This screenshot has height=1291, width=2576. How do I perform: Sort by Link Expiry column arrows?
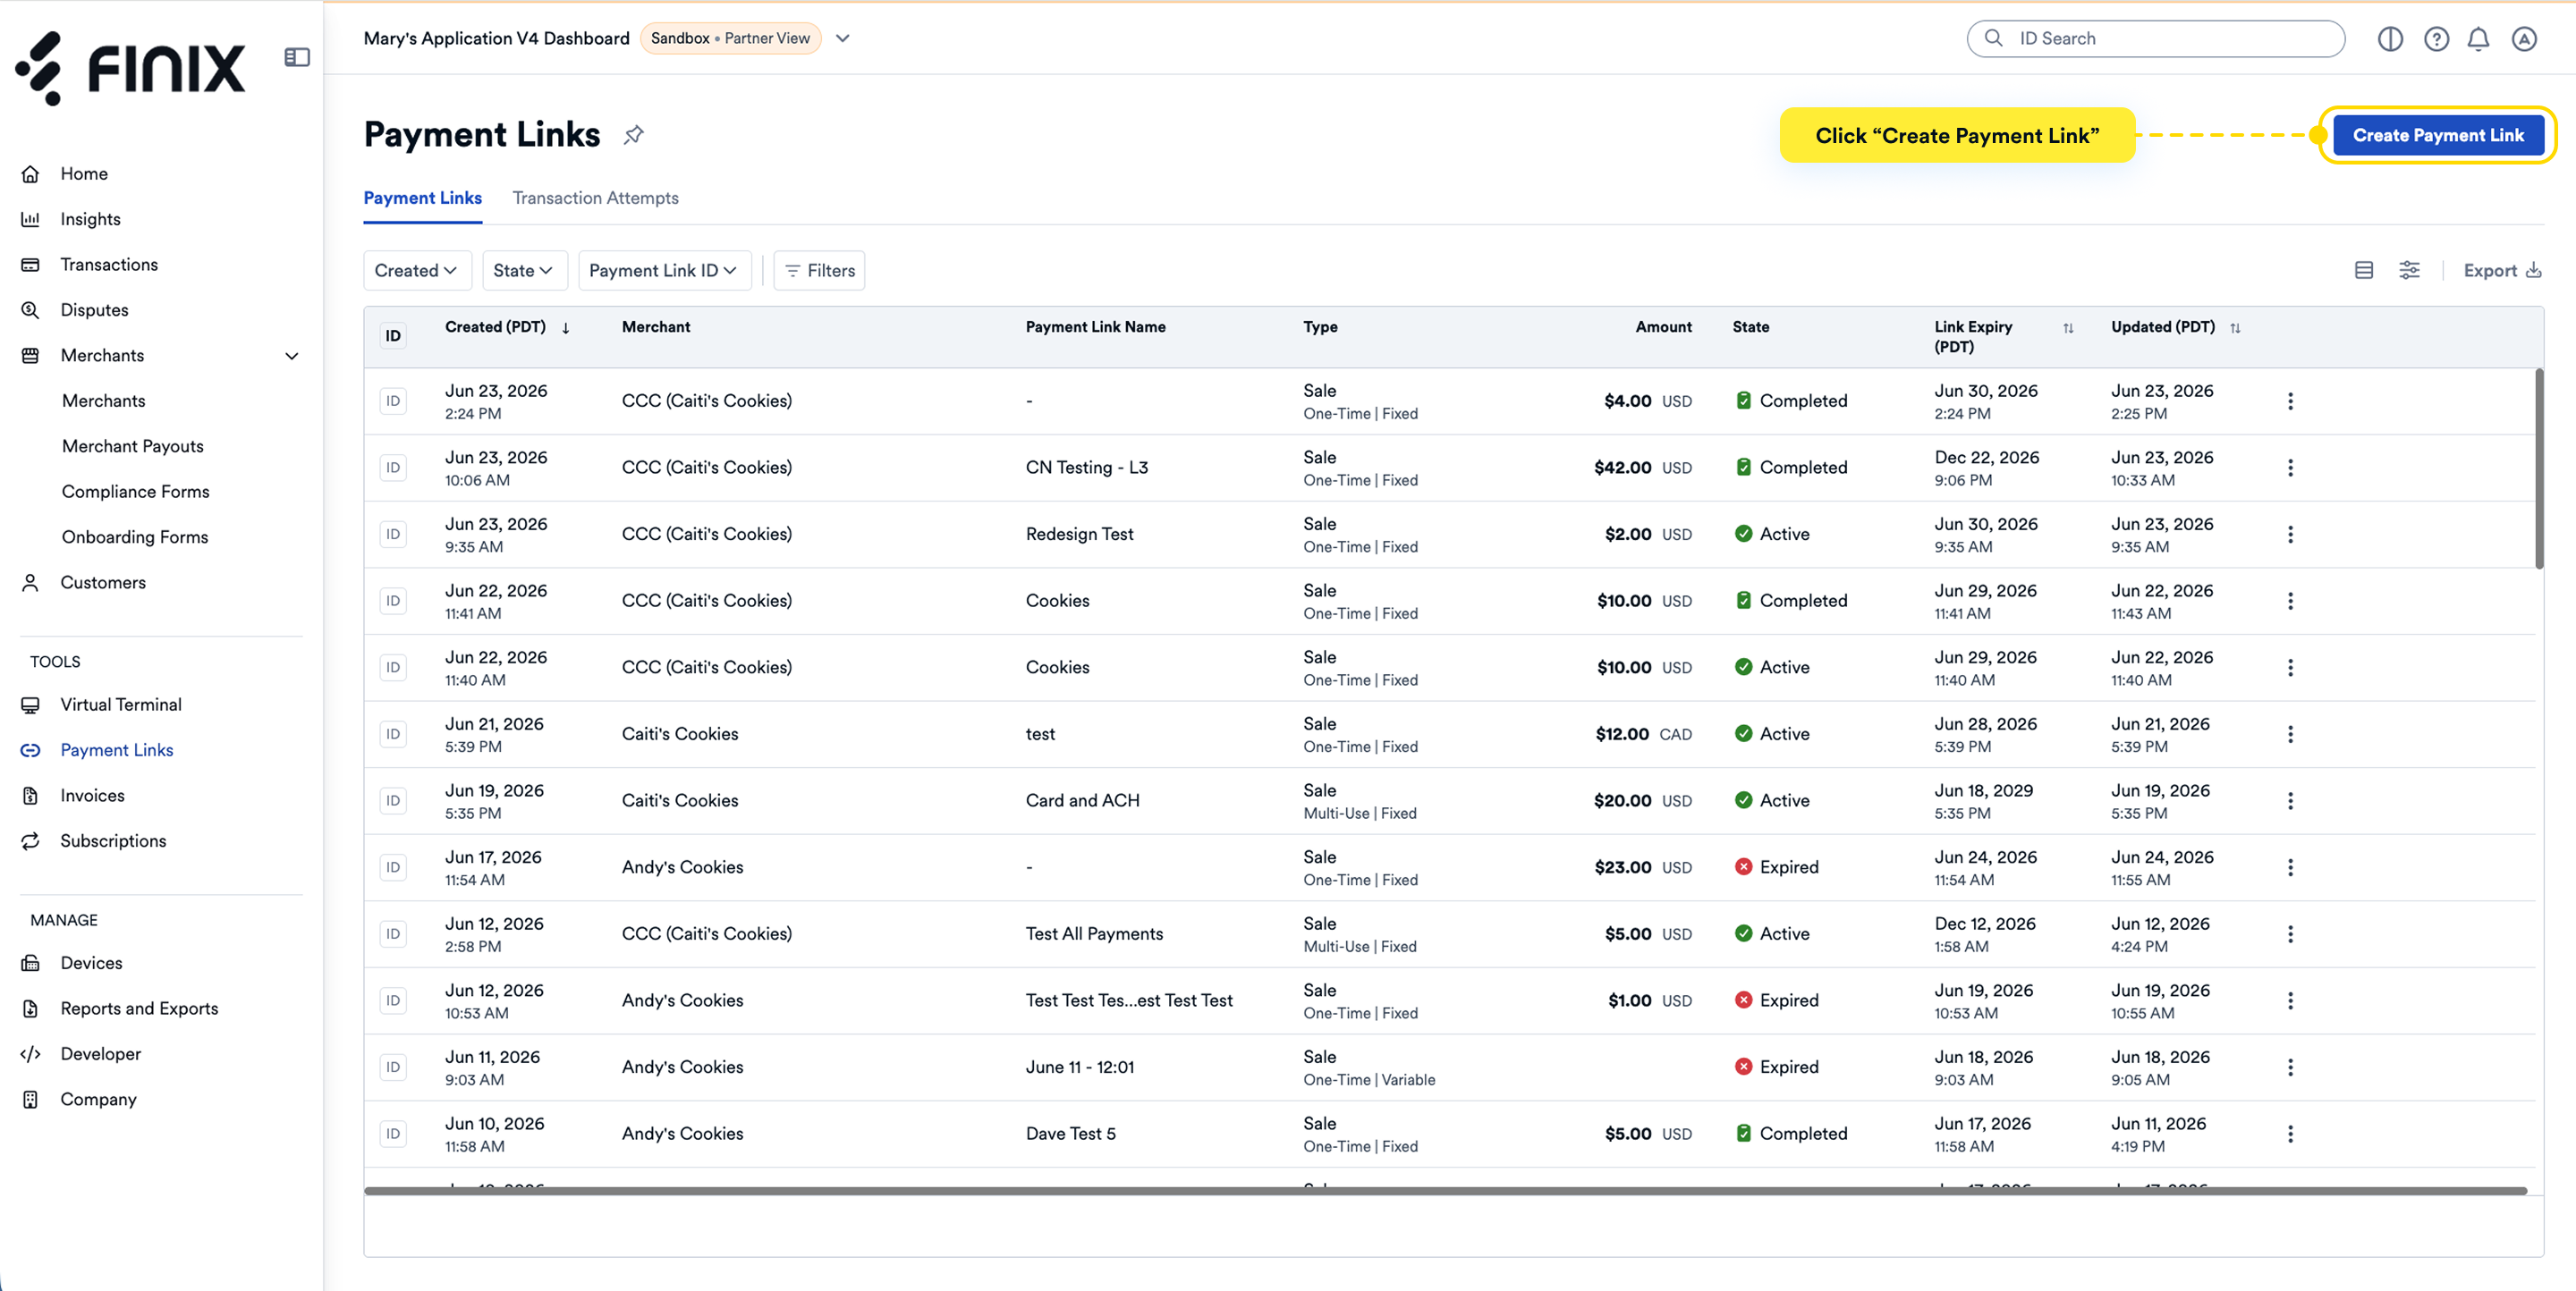point(2068,328)
